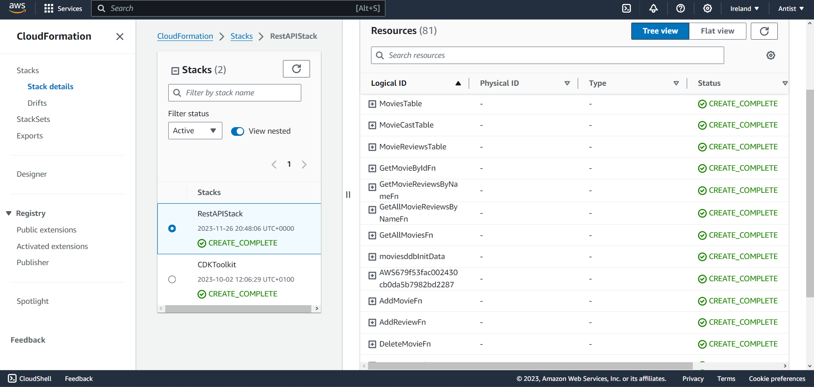Select the CDKToolkit radio button
The image size is (814, 387).
(x=172, y=279)
